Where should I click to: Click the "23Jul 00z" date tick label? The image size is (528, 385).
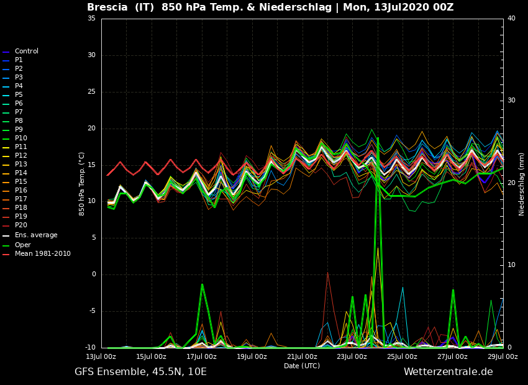[x=352, y=356]
